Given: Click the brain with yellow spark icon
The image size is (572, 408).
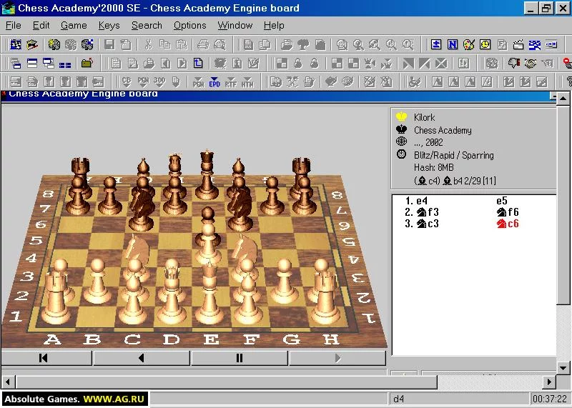Looking at the screenshot, I should click(54, 44).
